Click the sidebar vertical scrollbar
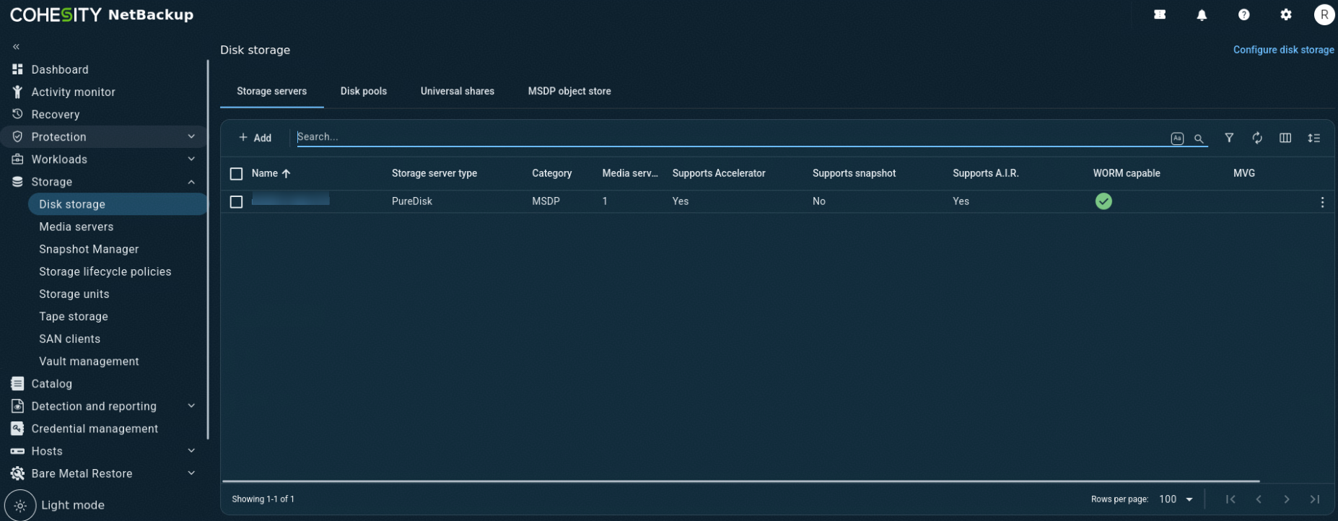 208,249
